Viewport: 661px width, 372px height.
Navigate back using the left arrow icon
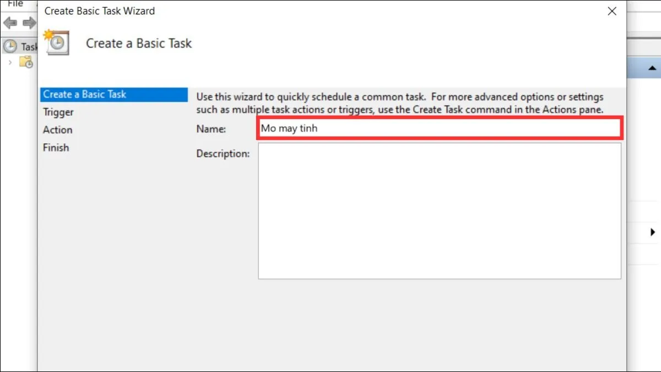(10, 23)
